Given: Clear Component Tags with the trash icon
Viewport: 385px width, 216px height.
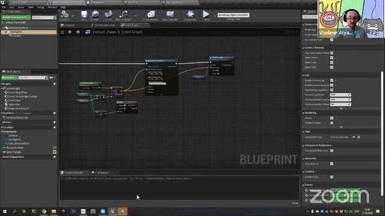Looking at the screenshot, I should click(x=359, y=137).
